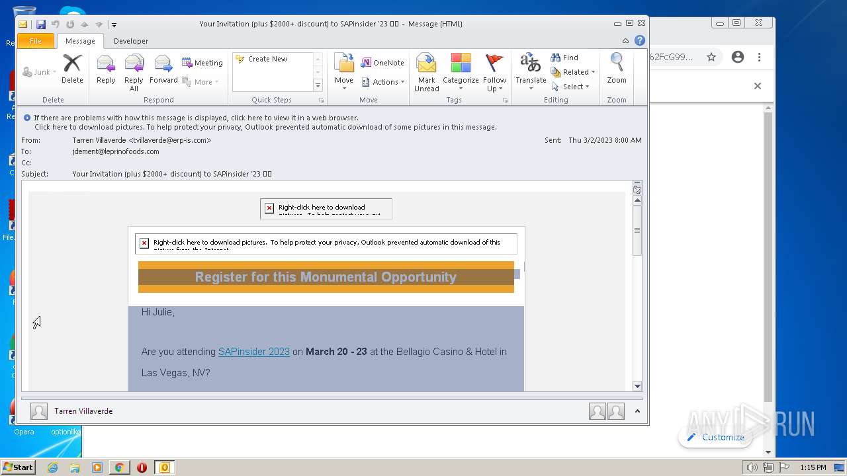Image resolution: width=847 pixels, height=476 pixels.
Task: Open Outlook Help question mark
Action: 640,41
